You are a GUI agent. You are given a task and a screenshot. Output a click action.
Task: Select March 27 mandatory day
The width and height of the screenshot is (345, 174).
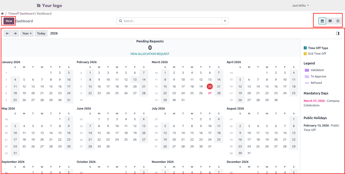[210, 93]
